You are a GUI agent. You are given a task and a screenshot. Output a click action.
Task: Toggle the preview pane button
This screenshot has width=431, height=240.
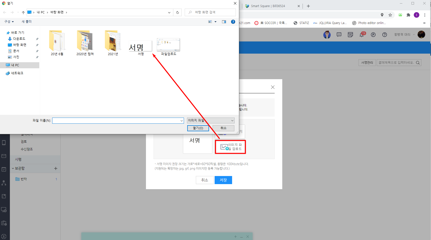tap(224, 22)
